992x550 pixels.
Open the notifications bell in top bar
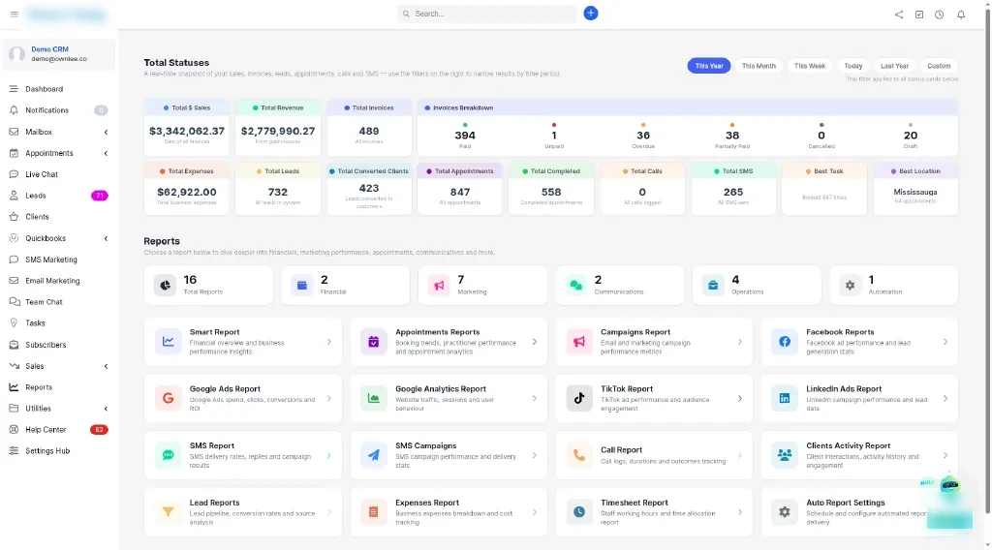tap(961, 15)
